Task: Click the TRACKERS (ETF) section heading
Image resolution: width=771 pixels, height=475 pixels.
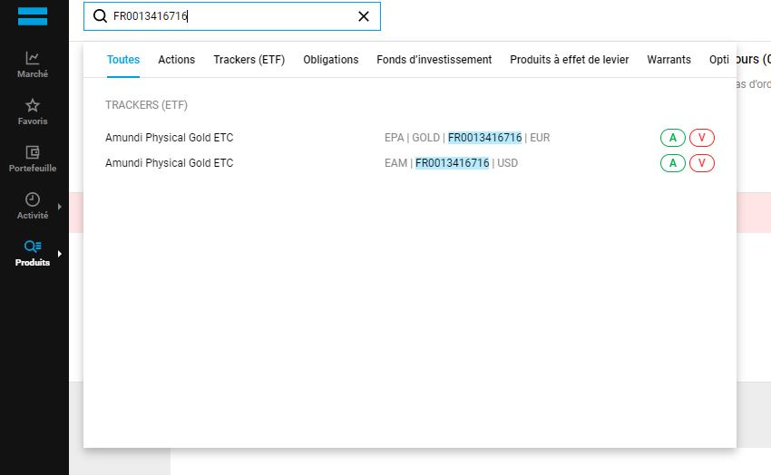Action: pos(147,105)
